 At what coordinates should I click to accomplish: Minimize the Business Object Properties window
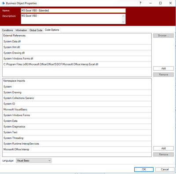coord(150,3)
